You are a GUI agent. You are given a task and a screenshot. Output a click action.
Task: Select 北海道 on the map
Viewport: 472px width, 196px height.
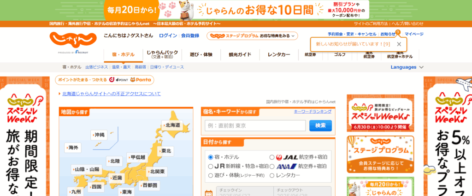172,125
